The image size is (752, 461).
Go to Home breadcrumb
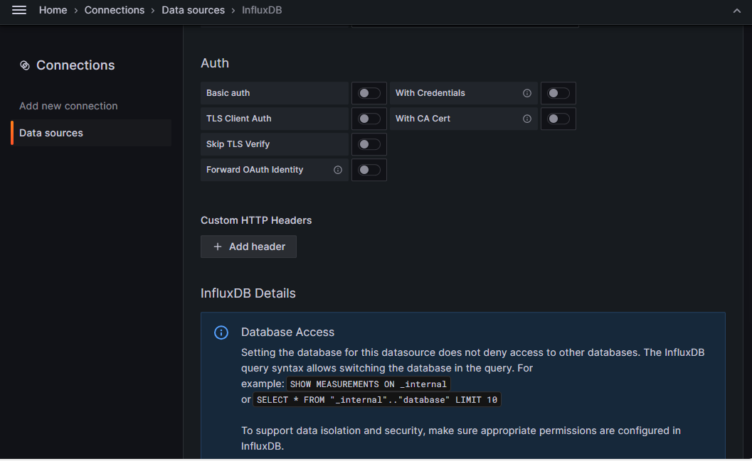(x=53, y=10)
